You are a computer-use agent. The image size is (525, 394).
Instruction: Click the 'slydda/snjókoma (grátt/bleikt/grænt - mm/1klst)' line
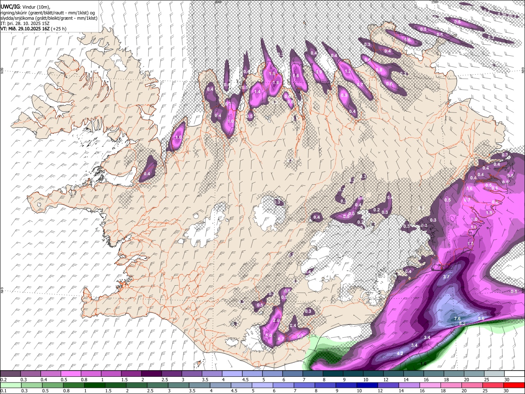49,18
